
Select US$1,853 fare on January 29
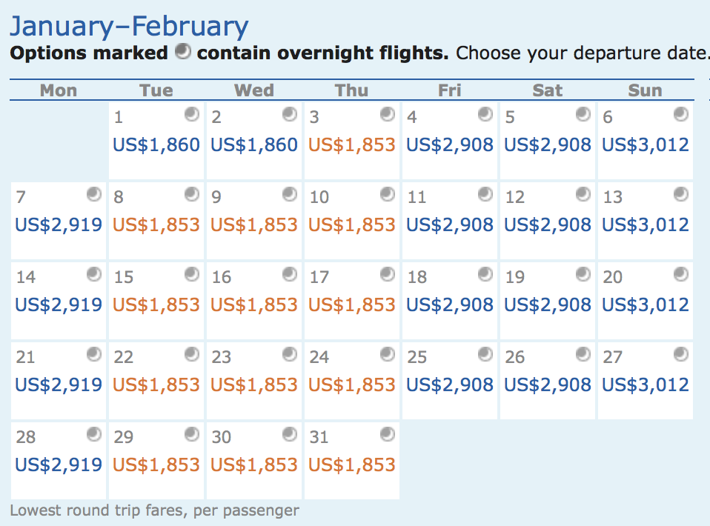(156, 465)
